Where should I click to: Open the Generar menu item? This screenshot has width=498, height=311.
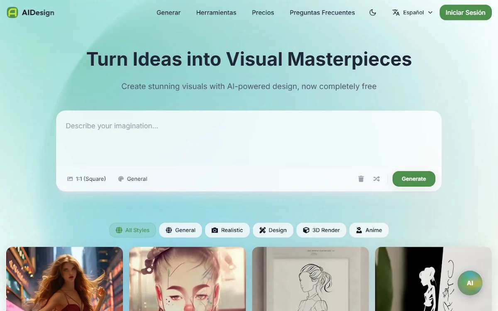coord(168,12)
